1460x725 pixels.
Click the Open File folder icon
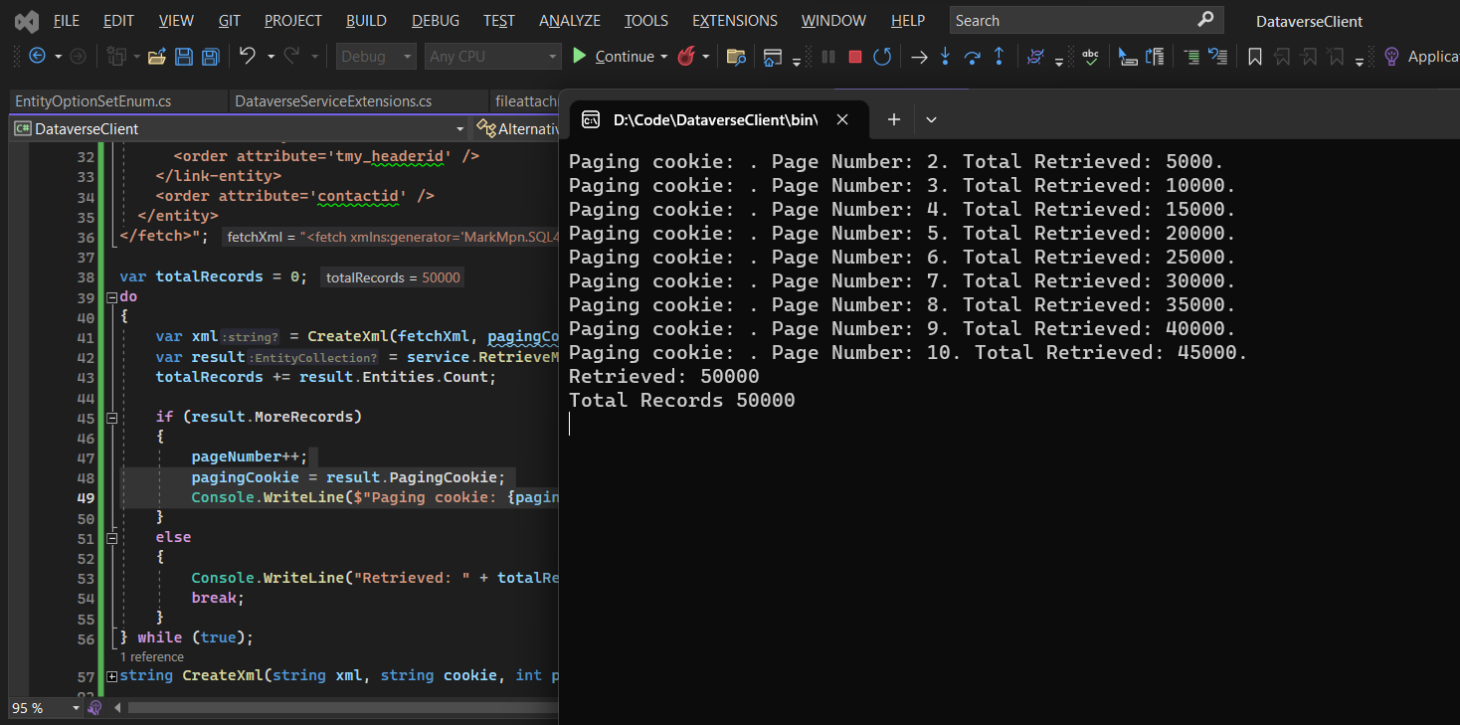pos(156,57)
